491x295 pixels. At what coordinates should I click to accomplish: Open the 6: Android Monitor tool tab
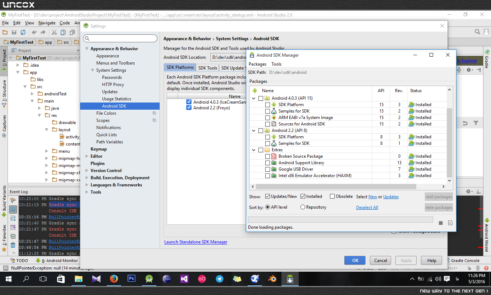point(57,261)
